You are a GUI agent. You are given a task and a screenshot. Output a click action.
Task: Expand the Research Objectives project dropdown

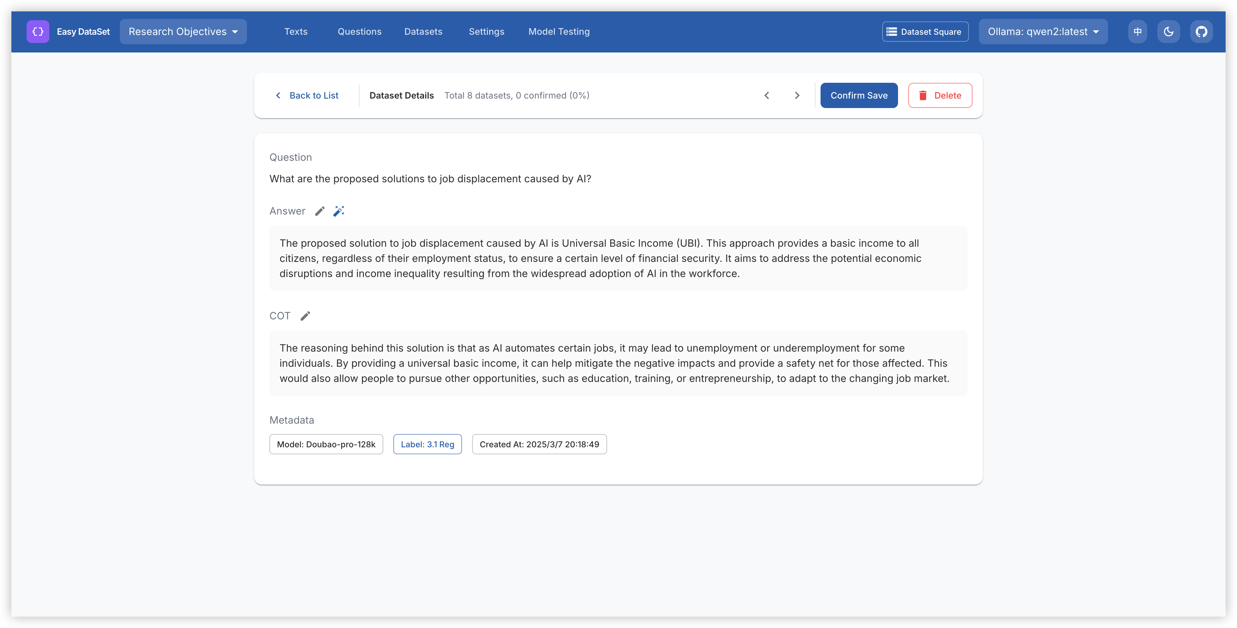pos(183,32)
